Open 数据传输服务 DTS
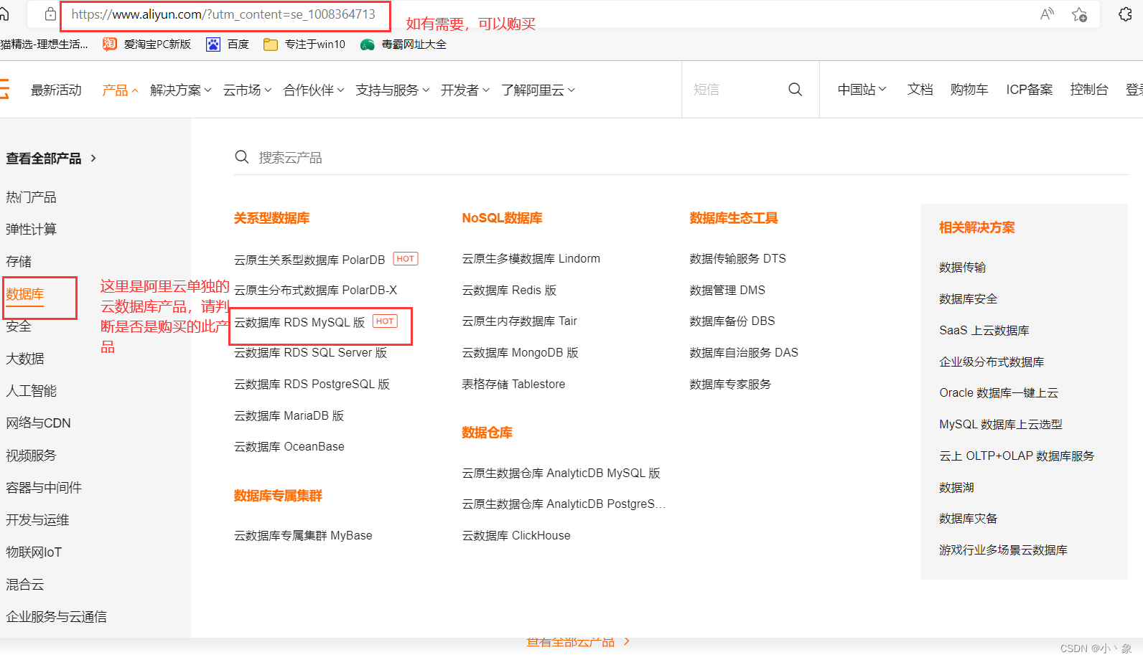Viewport: 1143px width, 660px height. click(x=738, y=259)
